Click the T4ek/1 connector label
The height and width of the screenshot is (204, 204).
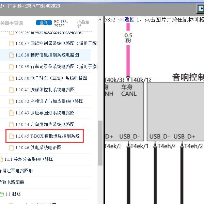[x=140, y=146]
